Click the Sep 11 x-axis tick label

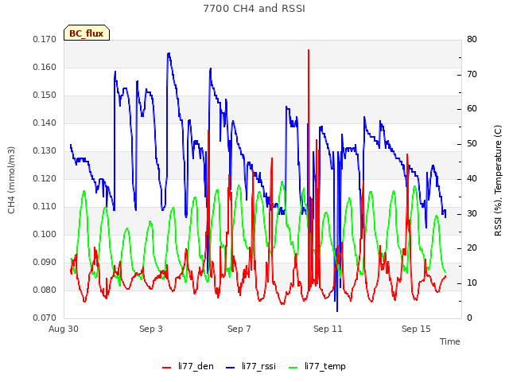[328, 329]
